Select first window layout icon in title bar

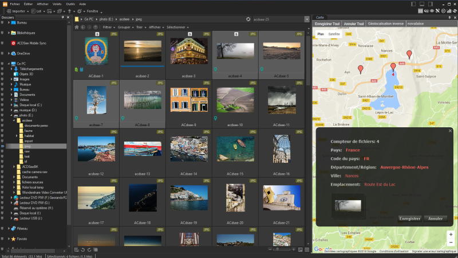click(413, 4)
